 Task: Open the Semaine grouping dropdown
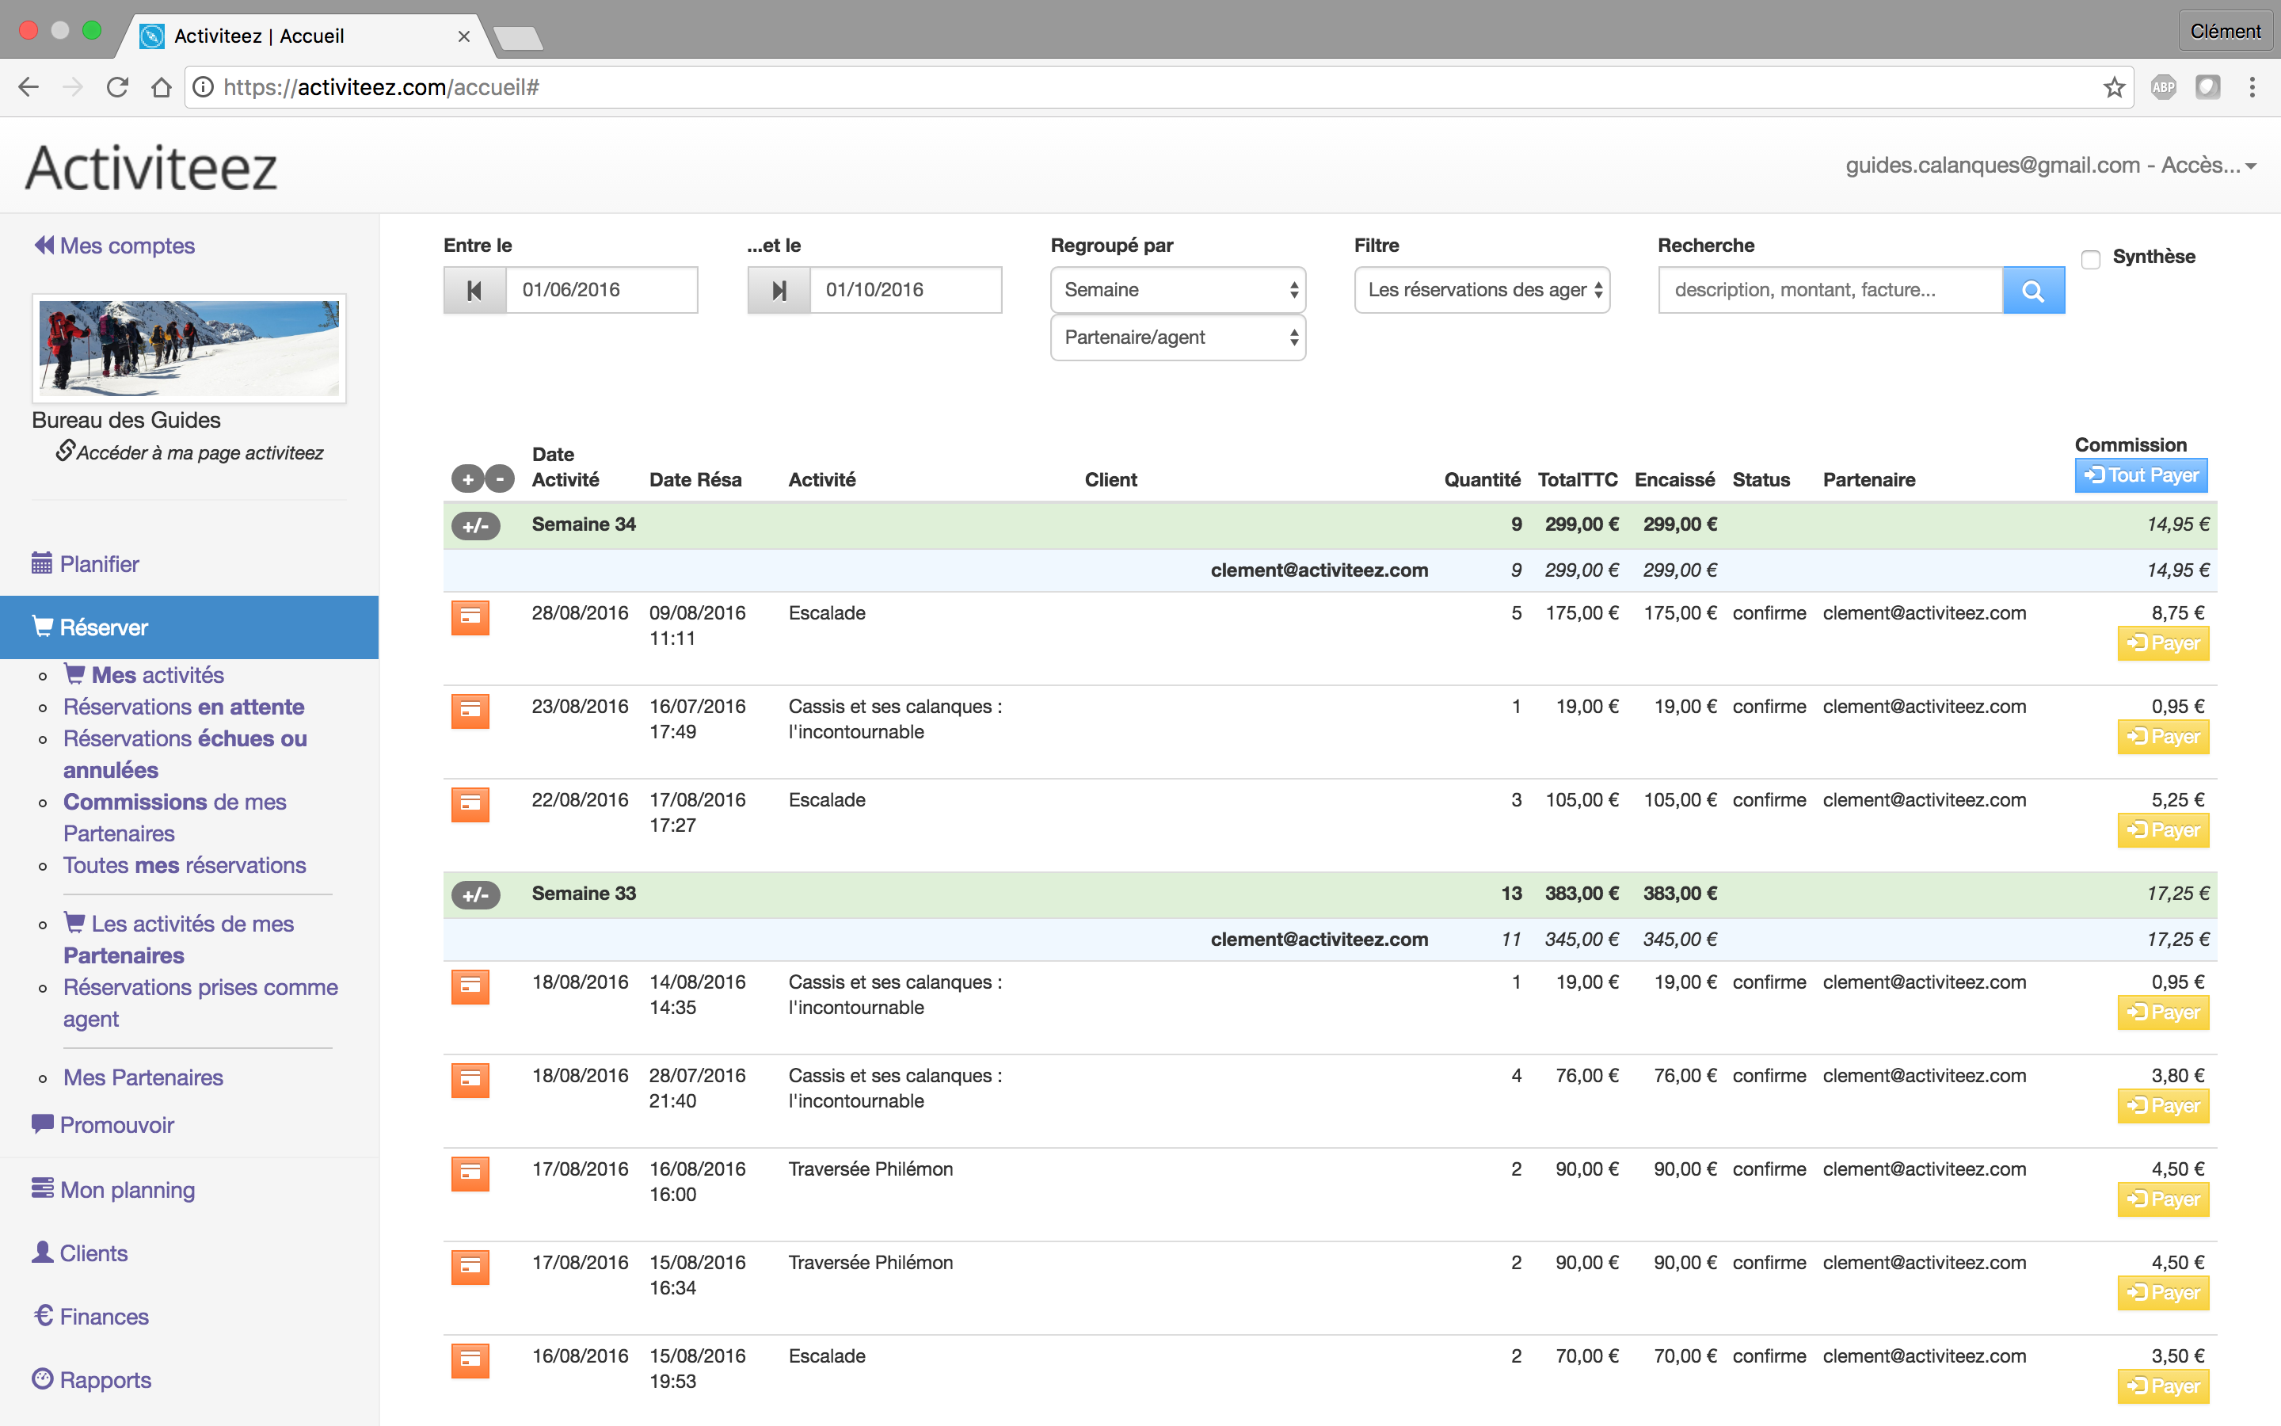(x=1179, y=291)
